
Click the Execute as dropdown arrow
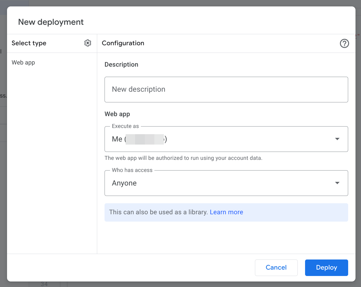pos(337,139)
